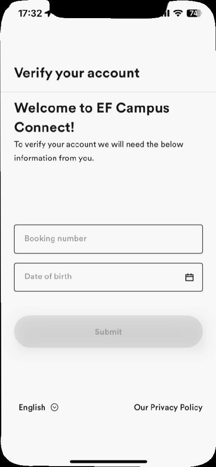
Task: Tap the cellular signal bars icon
Action: 166,13
